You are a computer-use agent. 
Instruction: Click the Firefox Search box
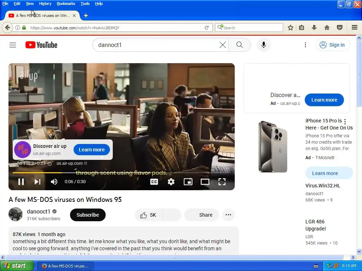[x=249, y=28]
